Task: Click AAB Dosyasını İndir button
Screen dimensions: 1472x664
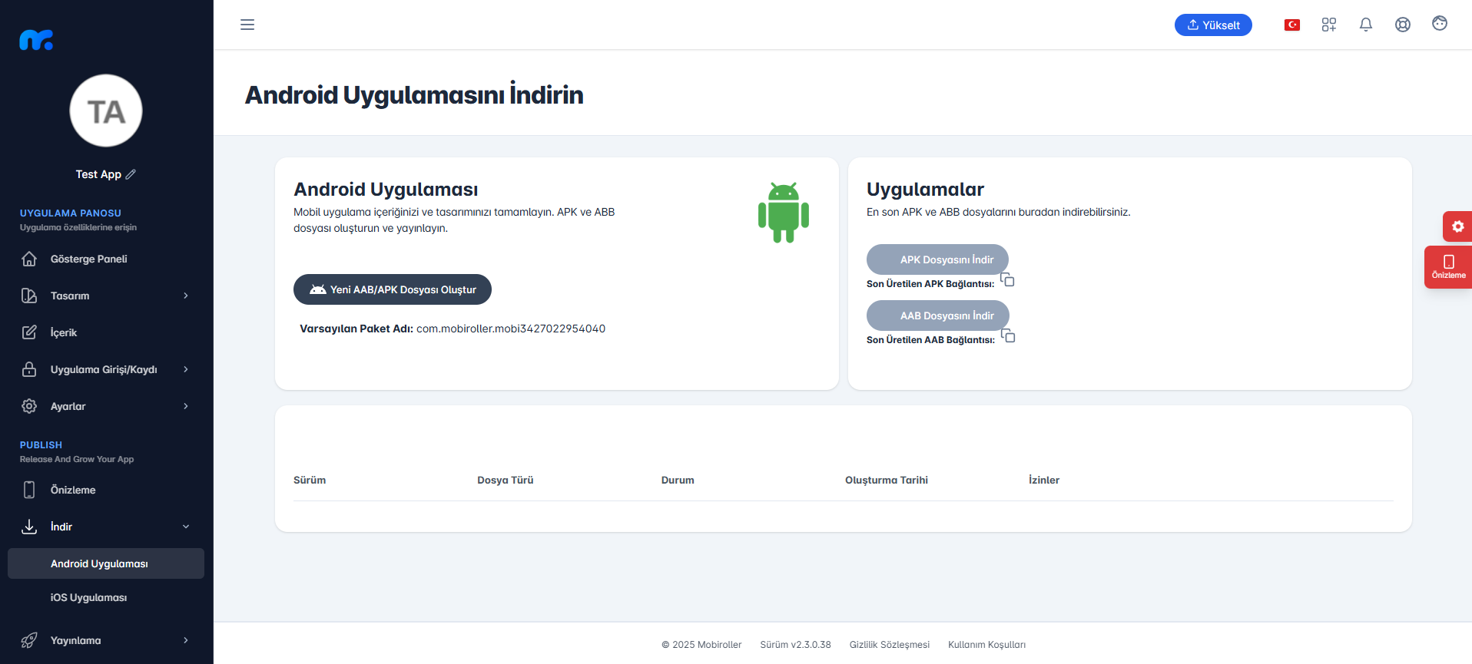Action: pos(938,315)
